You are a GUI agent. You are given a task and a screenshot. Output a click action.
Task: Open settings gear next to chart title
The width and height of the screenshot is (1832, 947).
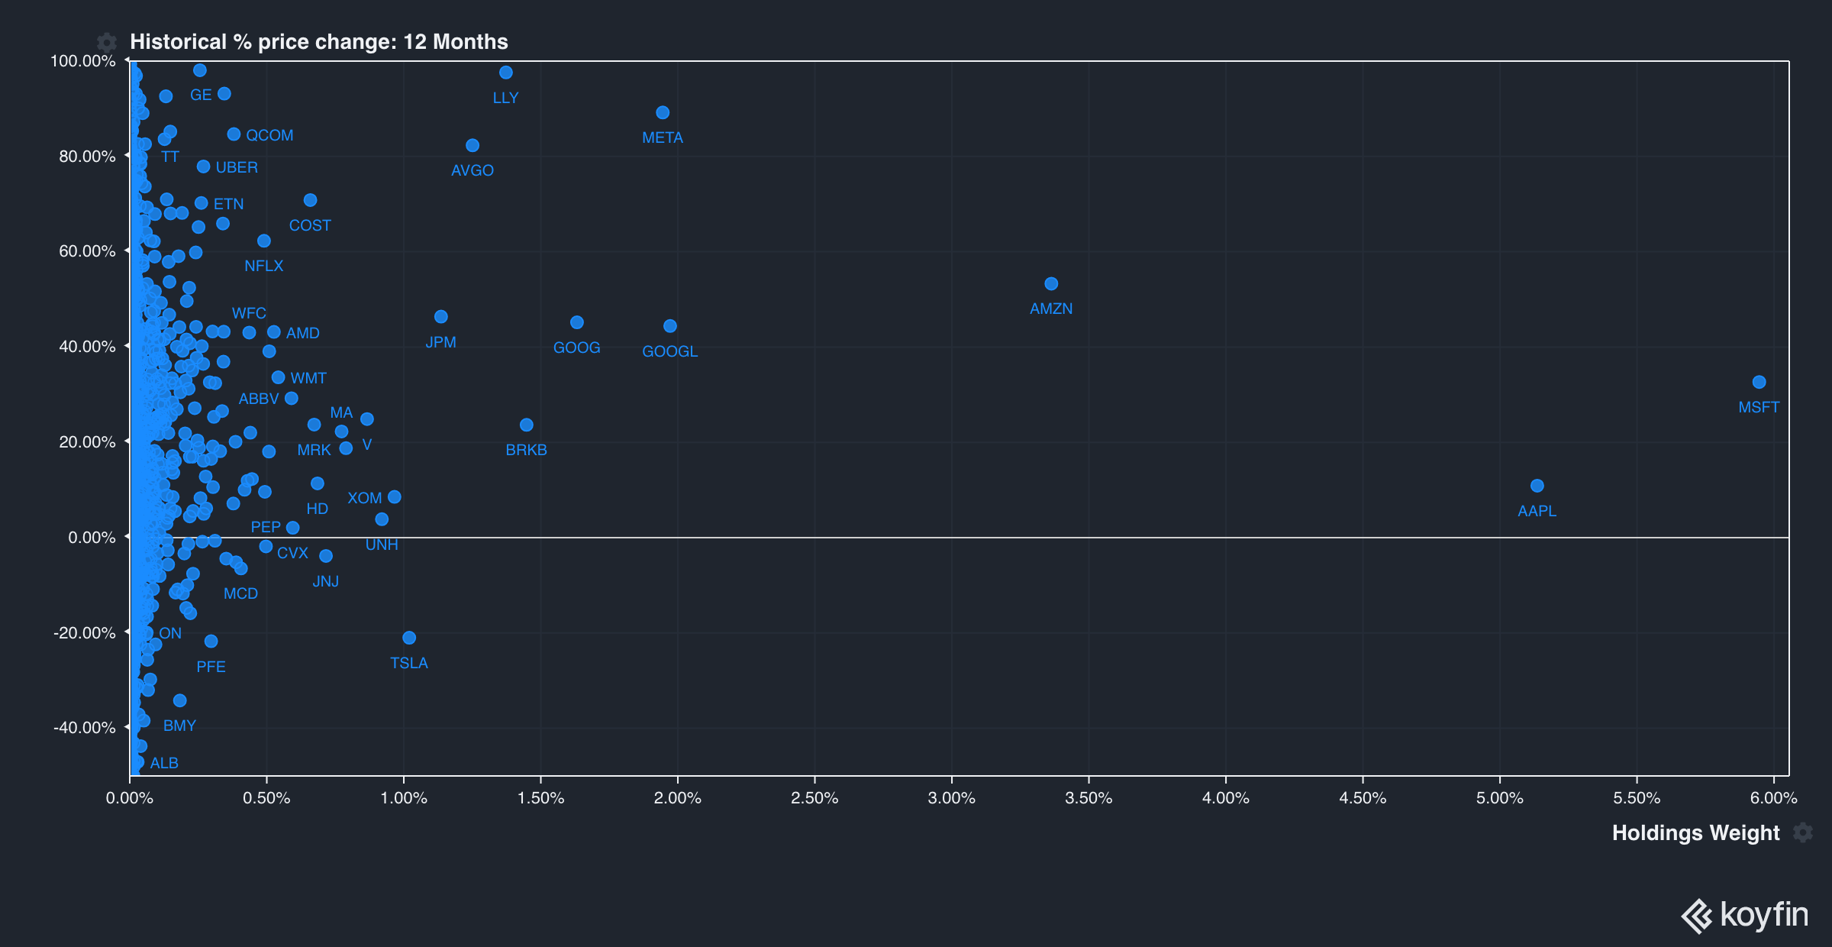[107, 42]
